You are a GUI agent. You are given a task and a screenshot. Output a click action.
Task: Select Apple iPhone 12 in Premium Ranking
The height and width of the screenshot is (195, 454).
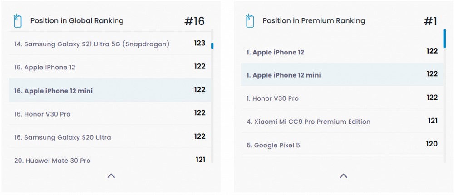coord(342,52)
